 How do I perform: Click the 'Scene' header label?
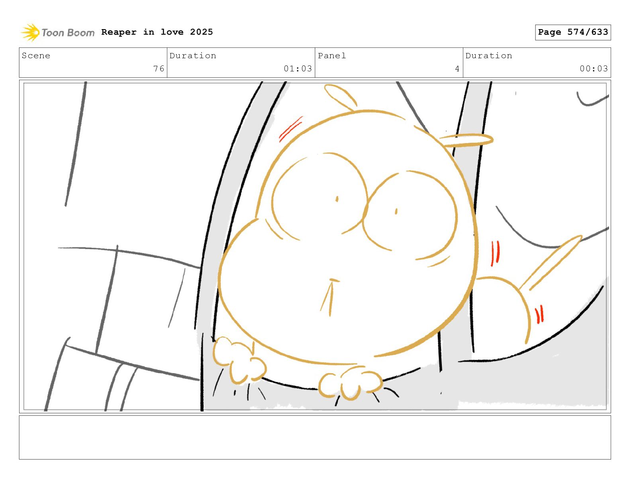pos(36,56)
